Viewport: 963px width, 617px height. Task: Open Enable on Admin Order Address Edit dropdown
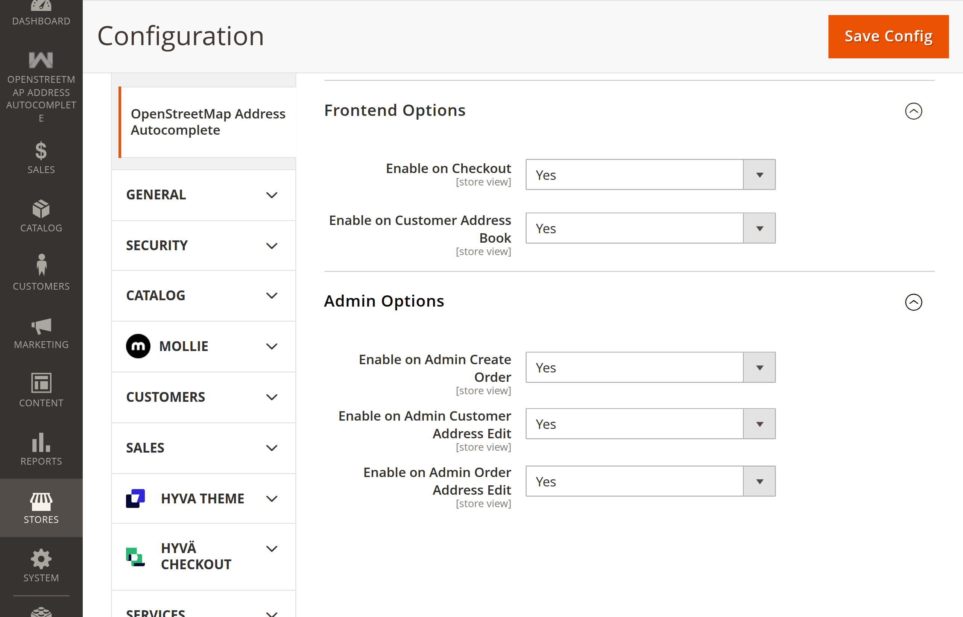(650, 481)
